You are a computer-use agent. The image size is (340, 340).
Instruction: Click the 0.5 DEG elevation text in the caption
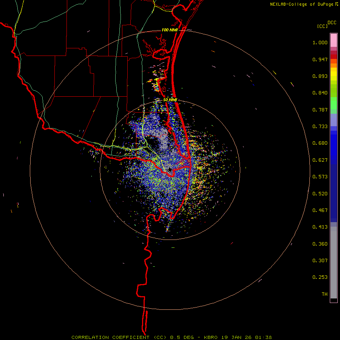click(182, 337)
